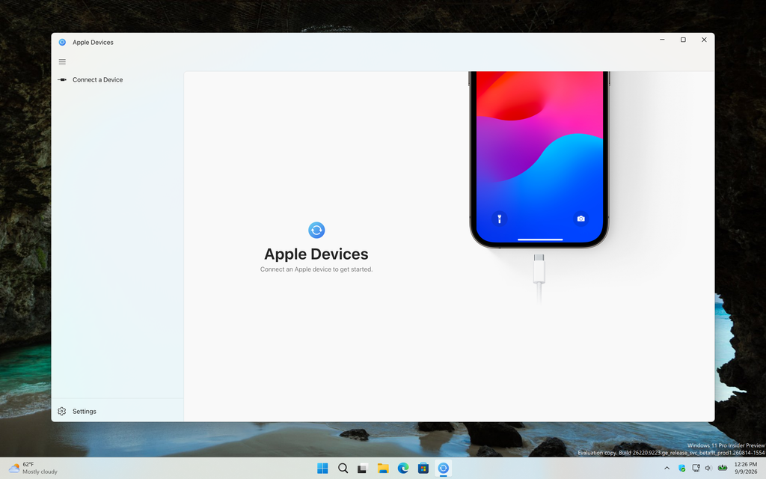Minimize the Apple Devices window
766x479 pixels.
click(x=662, y=40)
